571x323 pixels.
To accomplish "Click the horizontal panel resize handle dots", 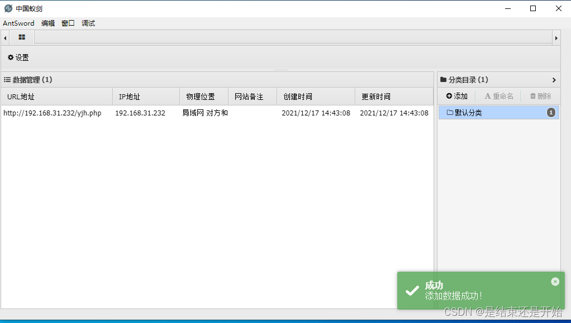I will point(280,70).
